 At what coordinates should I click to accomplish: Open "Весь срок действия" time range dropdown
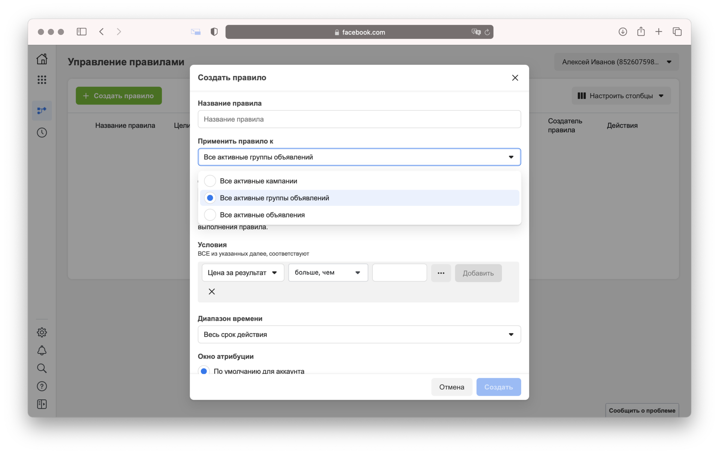[359, 335]
